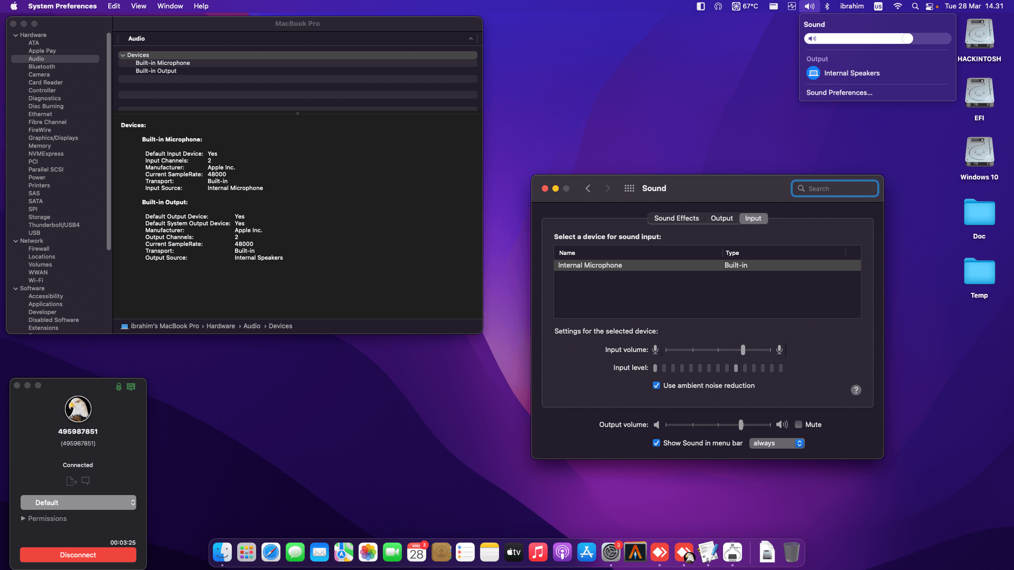
Task: Click green monitor icon in AnyDesk window
Action: [x=131, y=387]
